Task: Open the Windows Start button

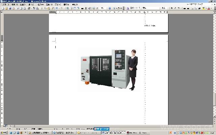Action: pyautogui.click(x=4, y=133)
